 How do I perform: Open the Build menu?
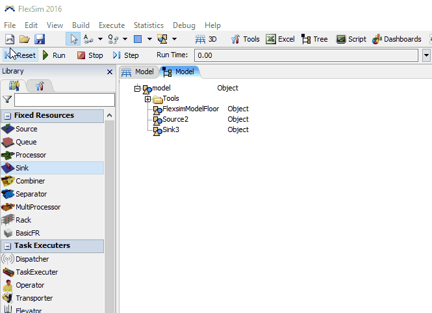[81, 25]
